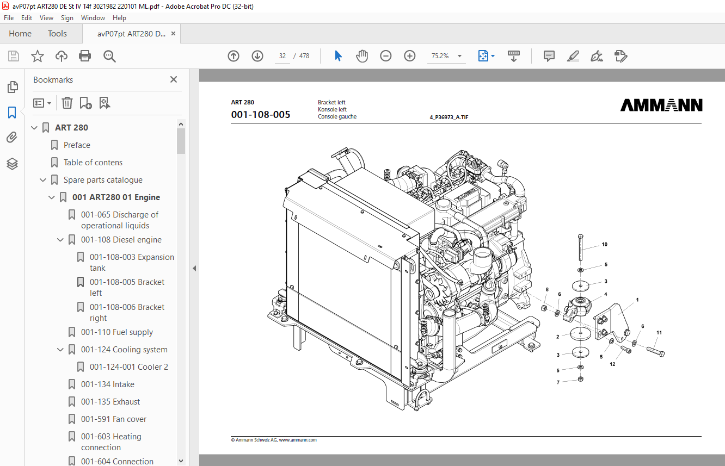
Task: Open the sign document tool
Action: tap(597, 56)
